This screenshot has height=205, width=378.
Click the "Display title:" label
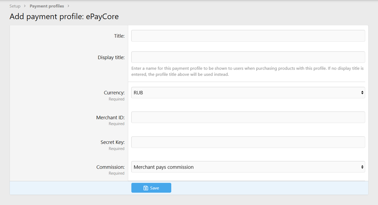point(111,57)
